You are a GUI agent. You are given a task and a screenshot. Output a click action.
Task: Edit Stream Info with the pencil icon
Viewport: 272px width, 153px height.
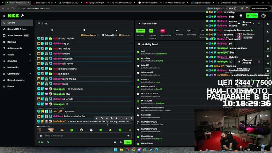254,23
